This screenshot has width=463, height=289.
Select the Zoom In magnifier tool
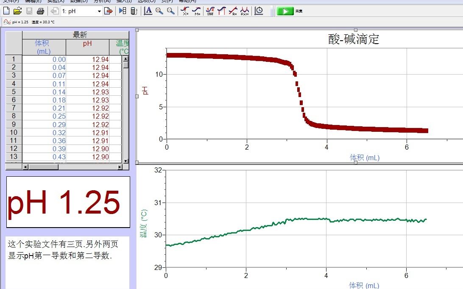pyautogui.click(x=159, y=11)
